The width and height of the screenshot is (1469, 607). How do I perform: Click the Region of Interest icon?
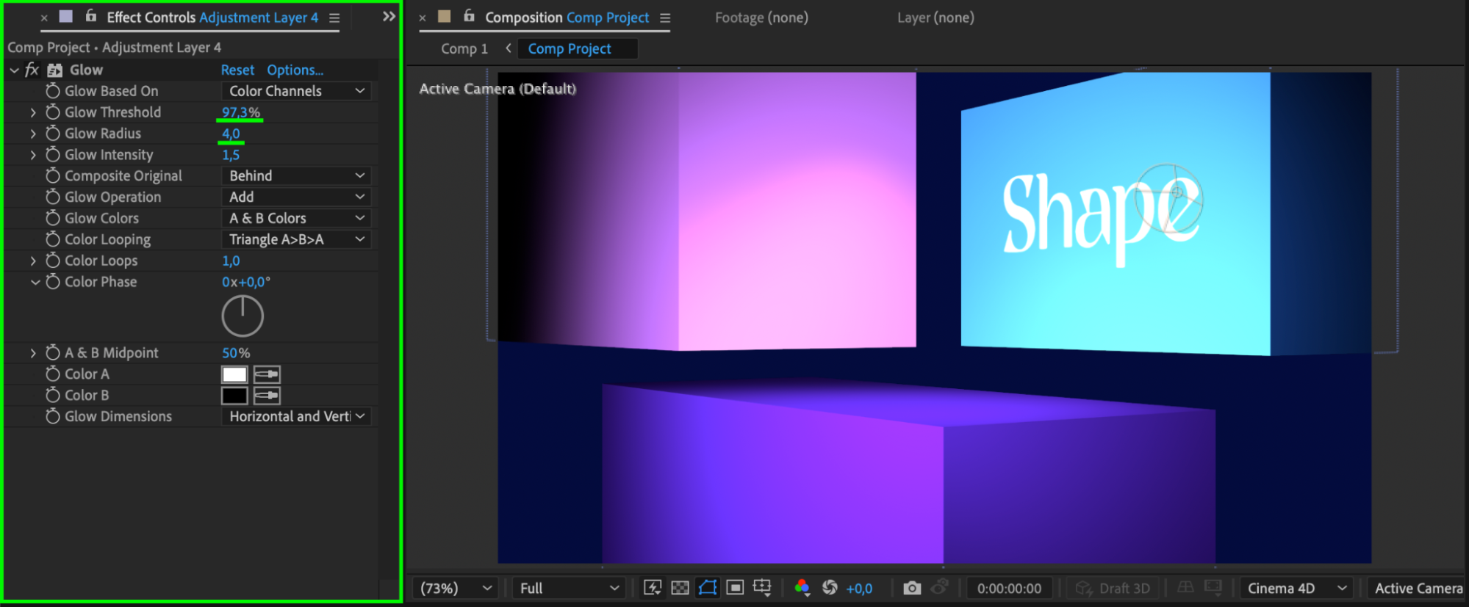click(x=734, y=588)
